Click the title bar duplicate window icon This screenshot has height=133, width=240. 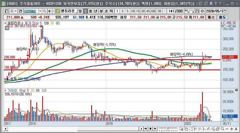click(206, 4)
